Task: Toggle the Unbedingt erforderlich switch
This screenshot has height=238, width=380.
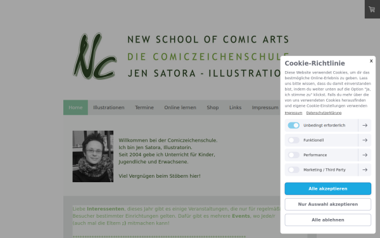Action: (x=293, y=125)
